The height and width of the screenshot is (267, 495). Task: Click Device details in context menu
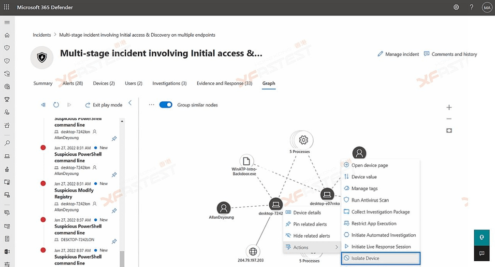click(312, 213)
